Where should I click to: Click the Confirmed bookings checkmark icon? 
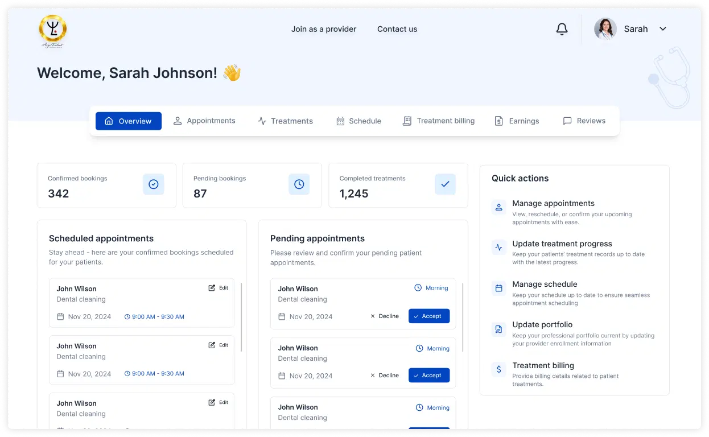[x=153, y=184]
